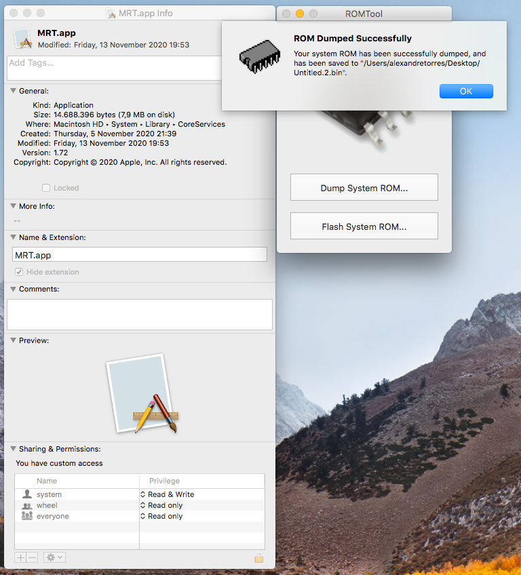The height and width of the screenshot is (575, 521).
Task: Click the wheel group icon in permissions
Action: tap(26, 505)
